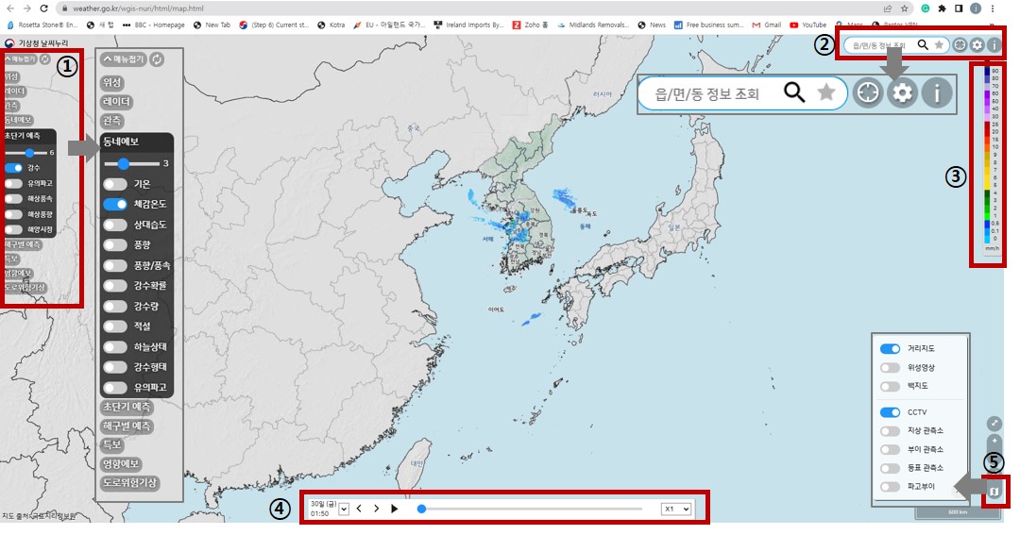
Task: Click the share icon in the address bar
Action: 887,8
